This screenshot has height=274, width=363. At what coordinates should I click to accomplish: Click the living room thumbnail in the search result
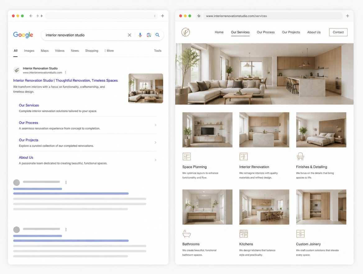(146, 88)
